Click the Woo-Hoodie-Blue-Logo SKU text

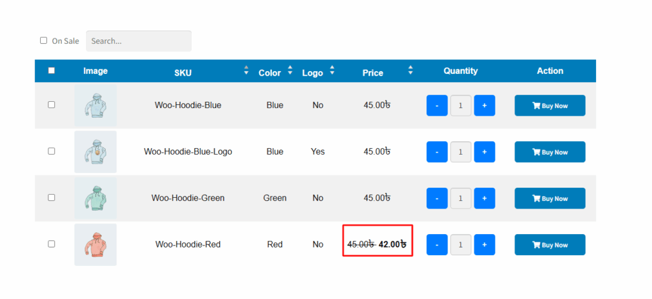(x=188, y=151)
